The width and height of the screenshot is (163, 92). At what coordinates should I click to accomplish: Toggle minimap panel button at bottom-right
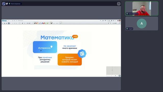click(120, 76)
